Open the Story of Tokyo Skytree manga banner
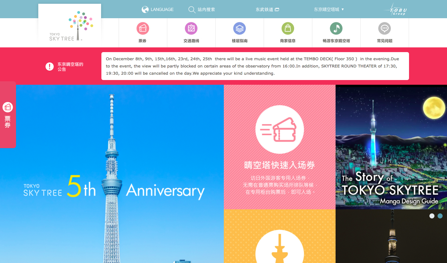 [x=391, y=147]
